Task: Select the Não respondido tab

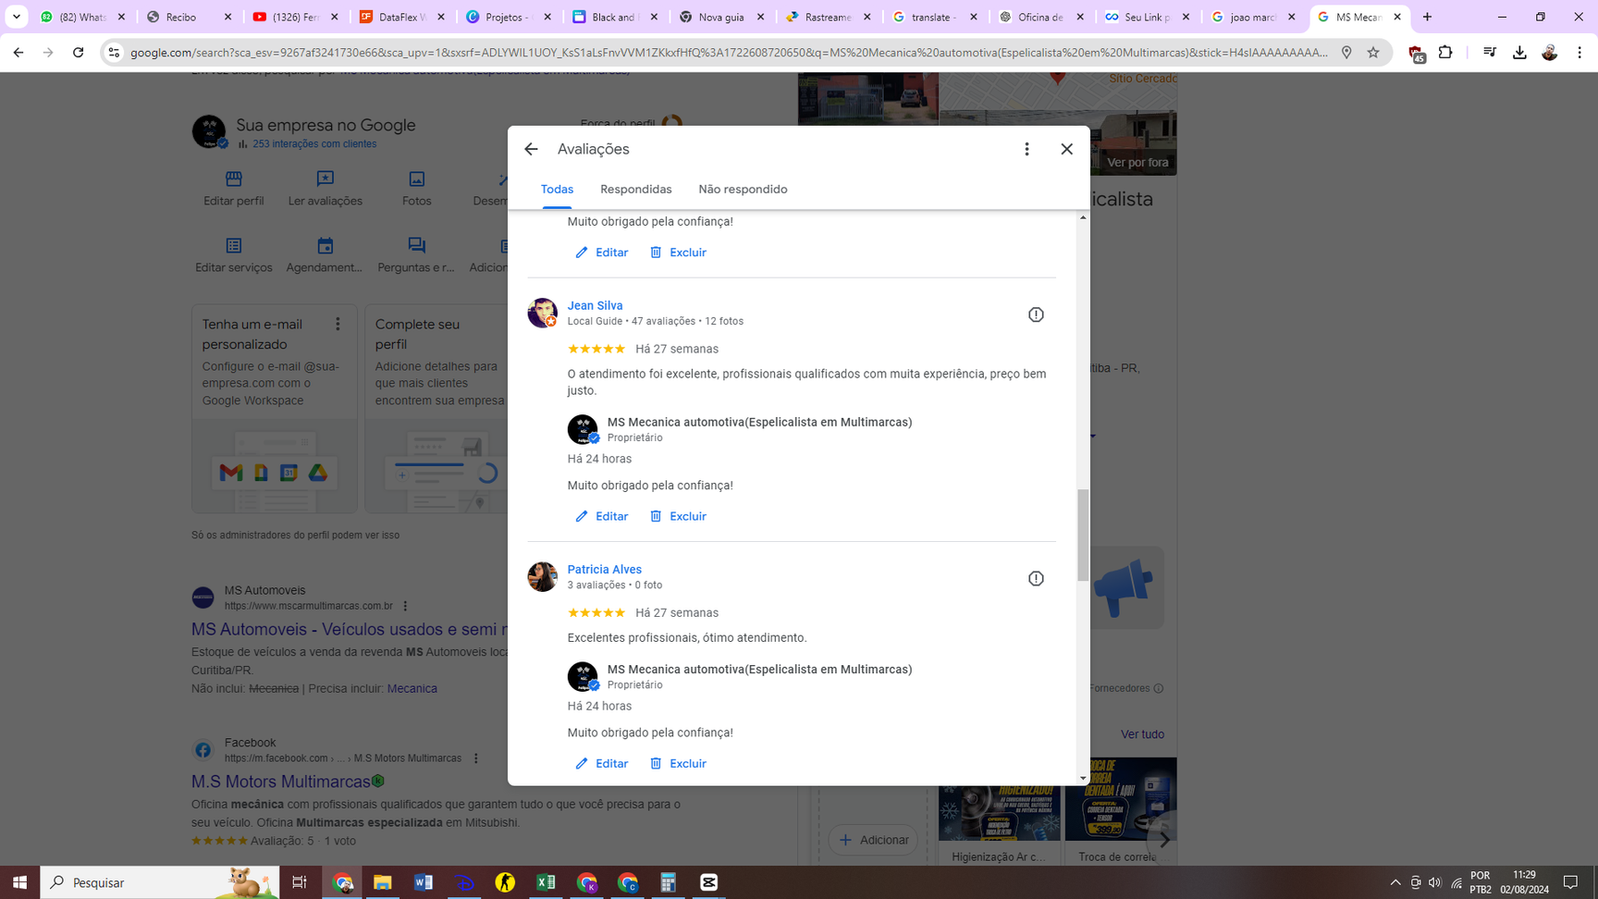Action: 743,190
